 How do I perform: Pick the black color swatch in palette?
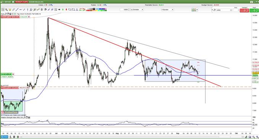(x=94, y=9)
